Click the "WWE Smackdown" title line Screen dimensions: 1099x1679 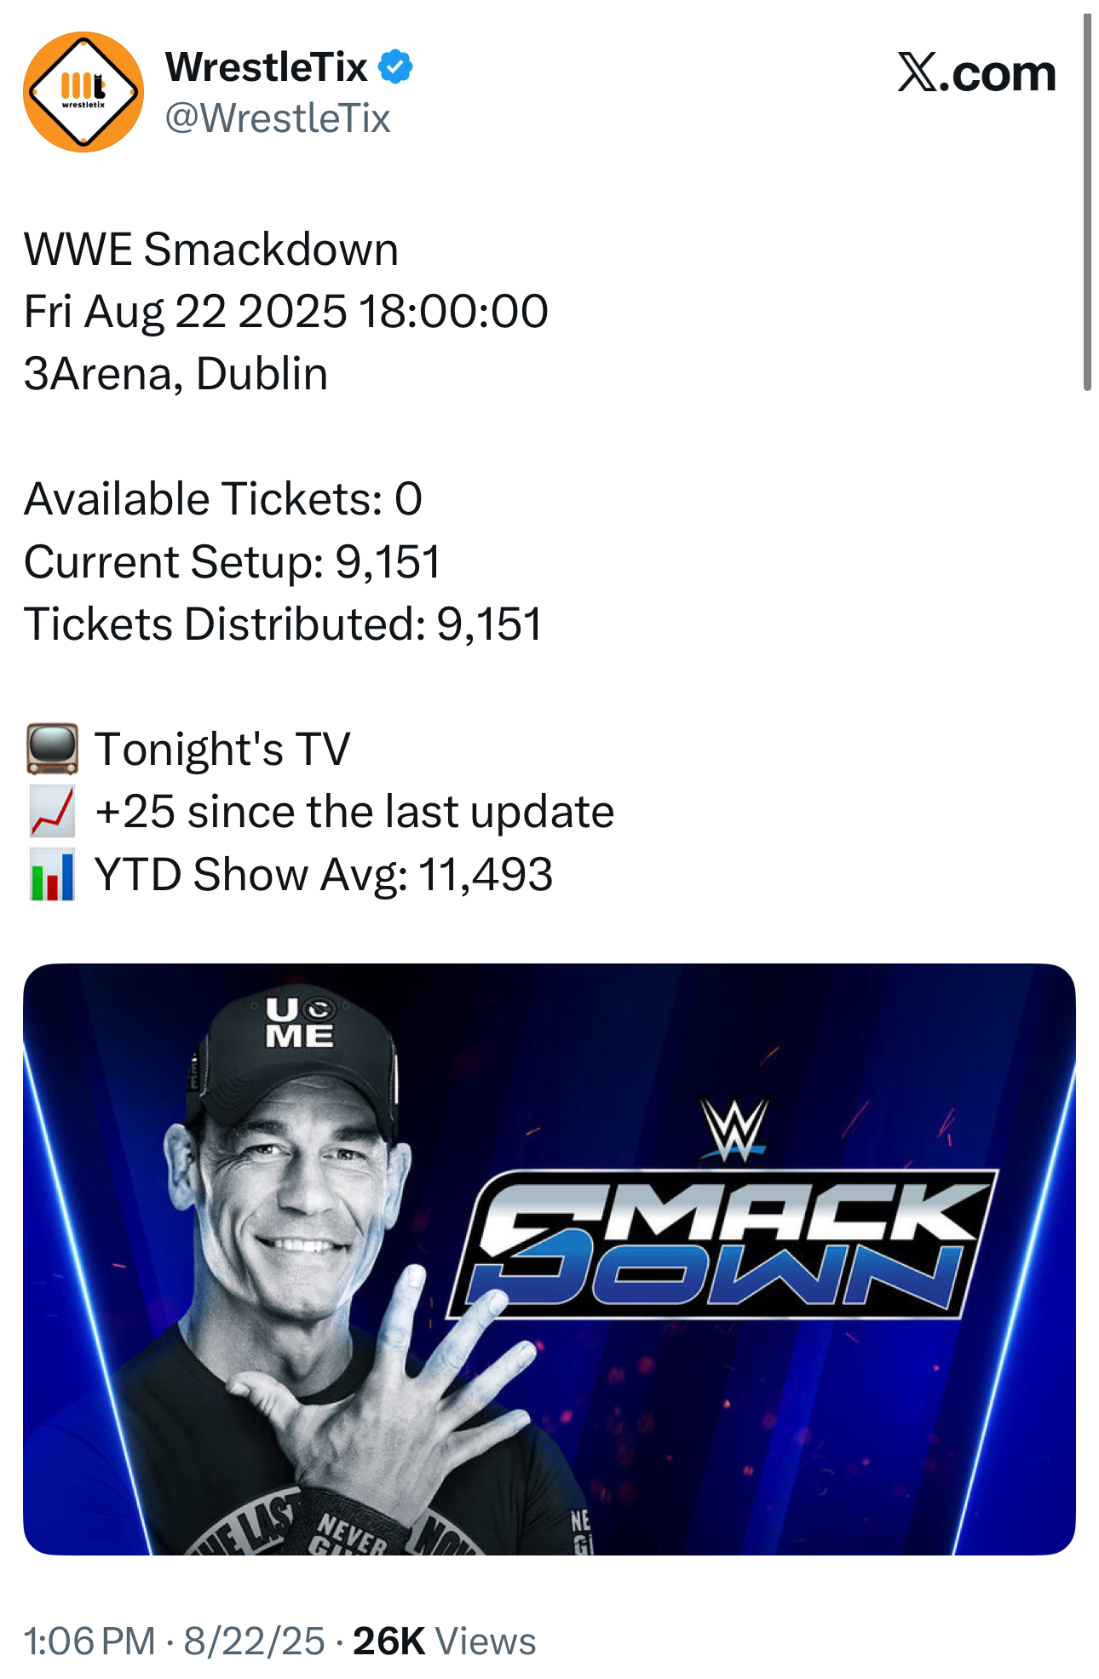coord(211,250)
